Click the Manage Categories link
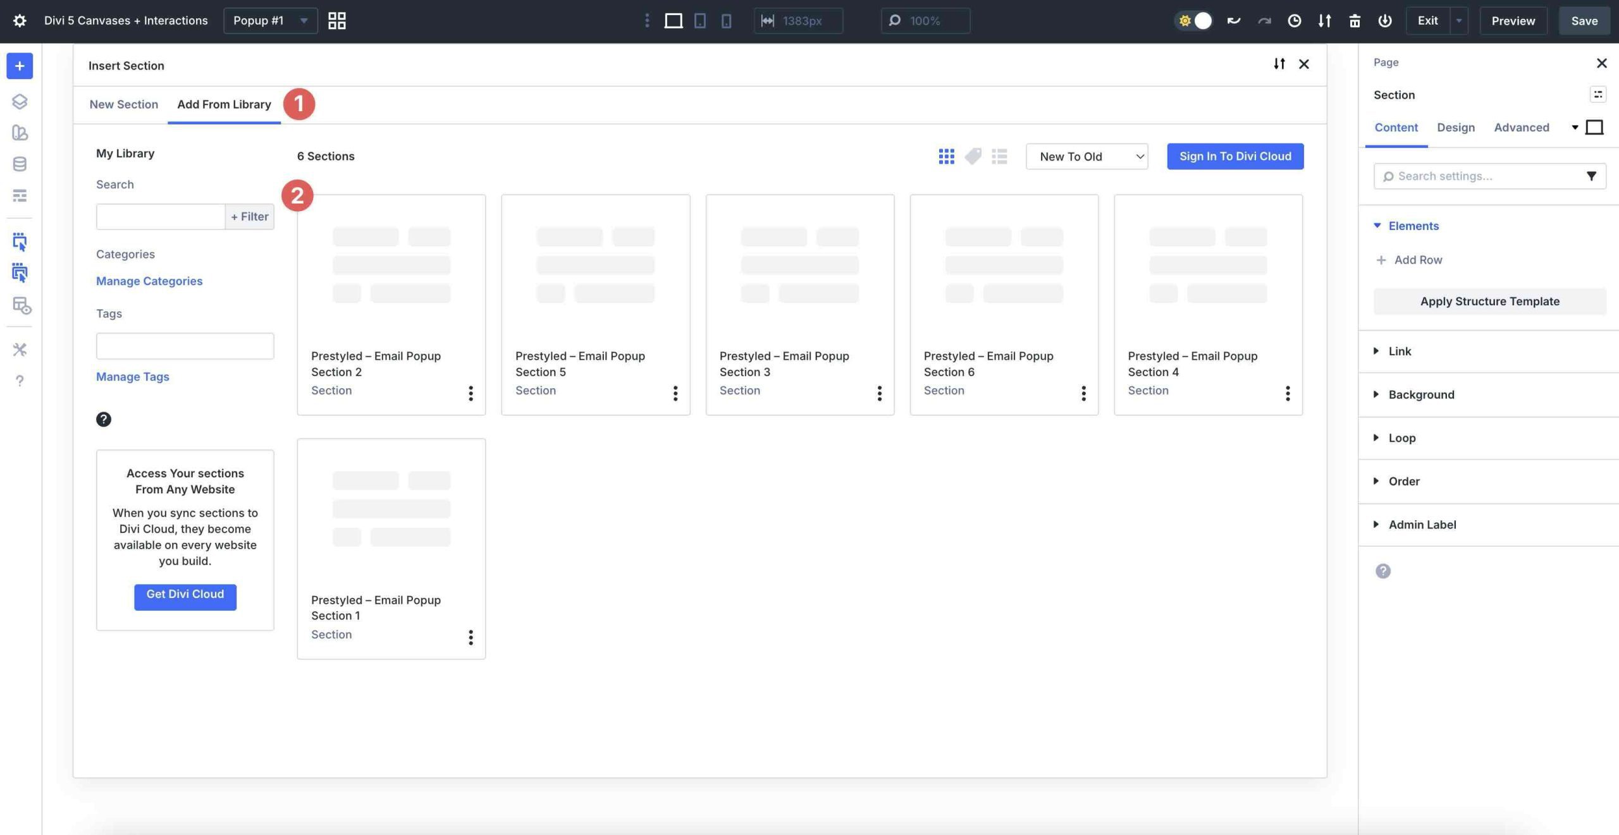 (149, 281)
